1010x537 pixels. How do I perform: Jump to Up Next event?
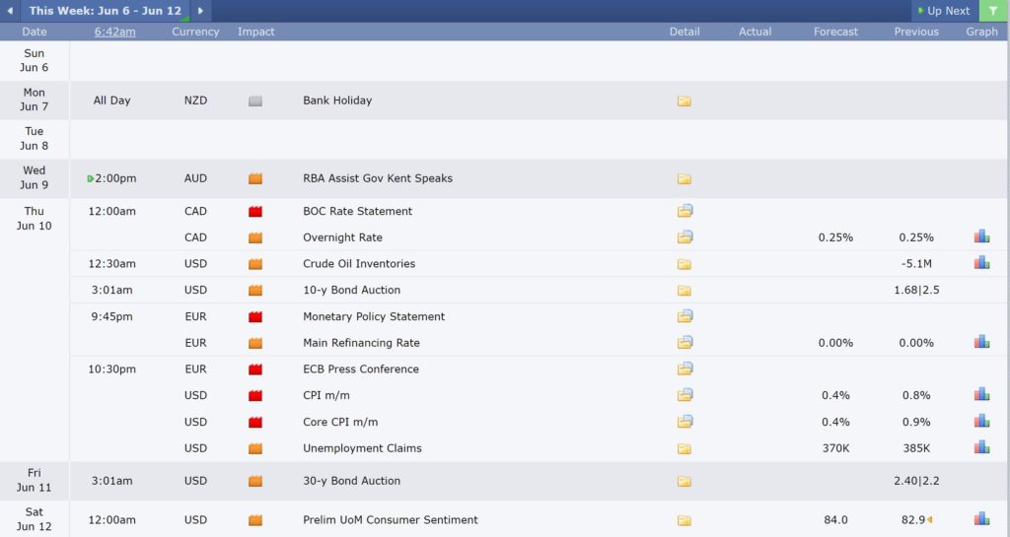[944, 11]
